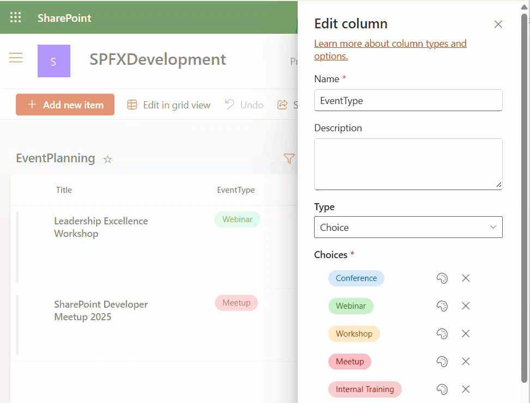Remove the Conference choice

466,278
